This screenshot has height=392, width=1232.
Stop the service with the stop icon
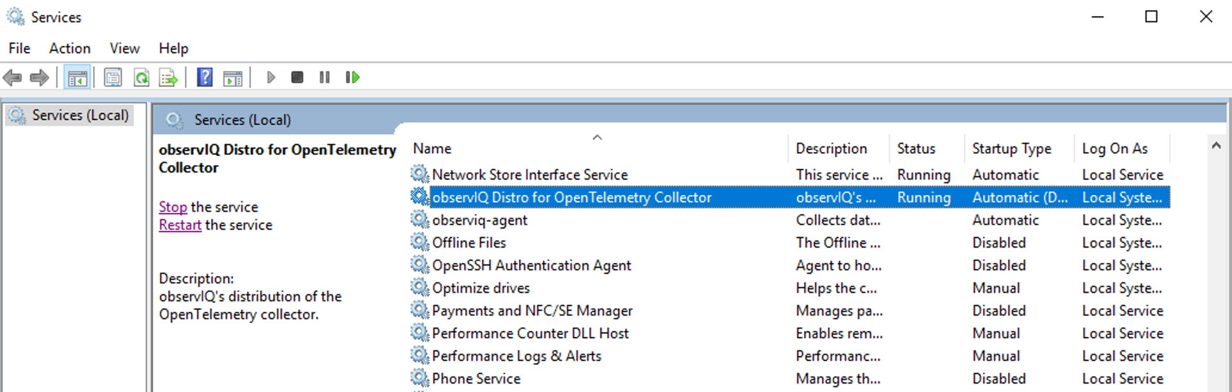click(297, 78)
